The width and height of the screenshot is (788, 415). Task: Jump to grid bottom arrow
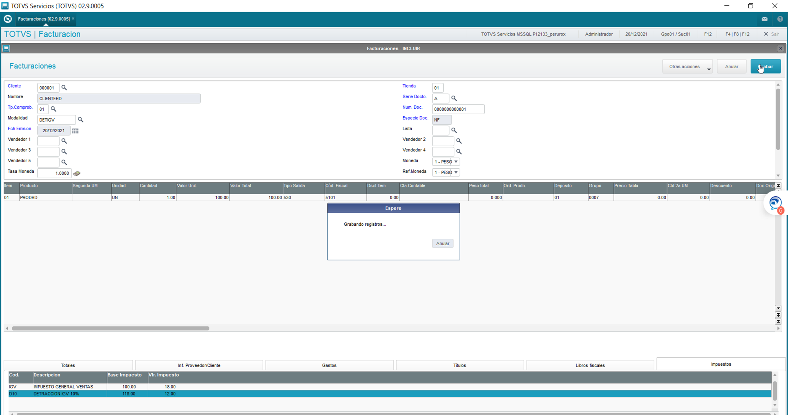(x=778, y=321)
